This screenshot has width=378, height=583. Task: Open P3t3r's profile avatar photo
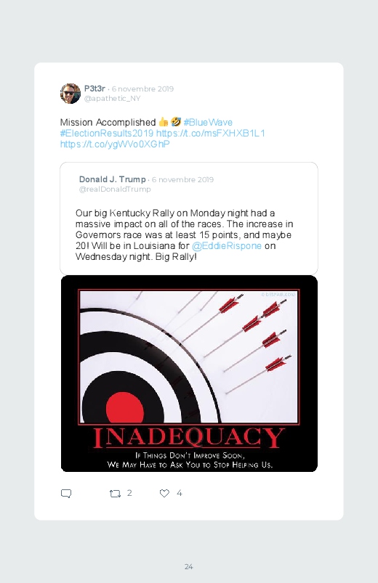[71, 94]
